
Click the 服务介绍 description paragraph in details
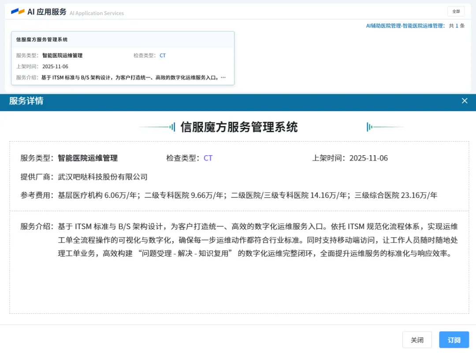(257, 240)
